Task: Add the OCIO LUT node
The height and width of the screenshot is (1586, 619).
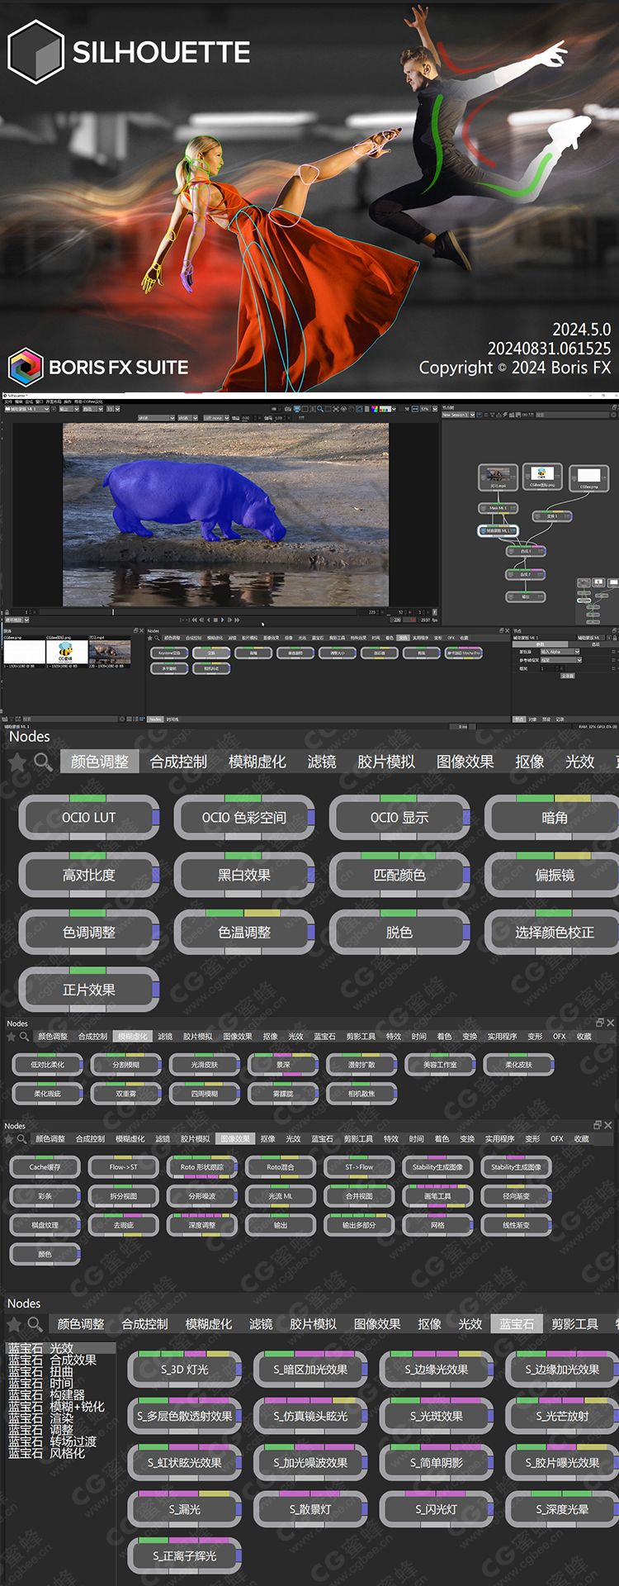Action: pyautogui.click(x=89, y=818)
